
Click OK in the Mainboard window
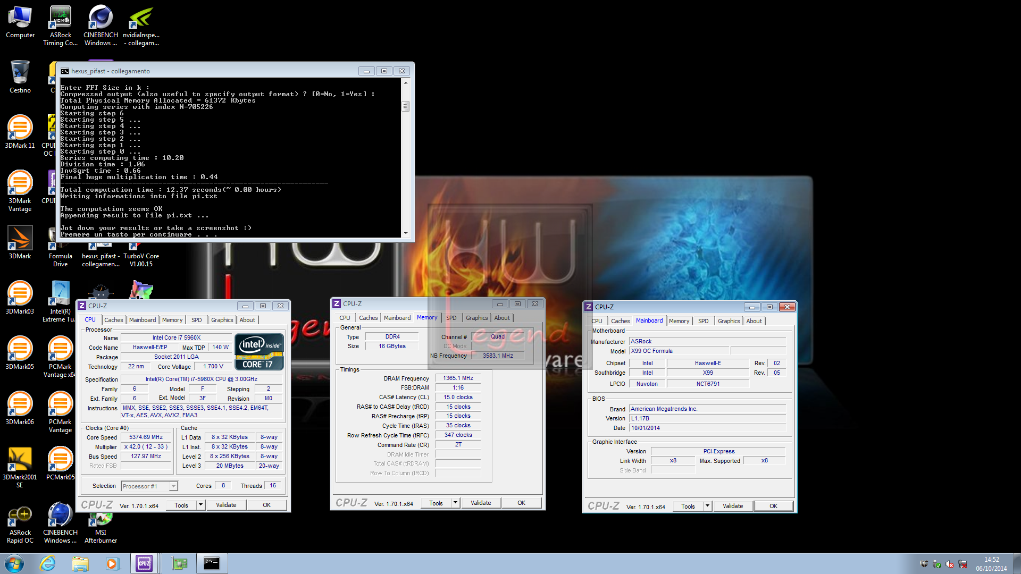pos(773,506)
